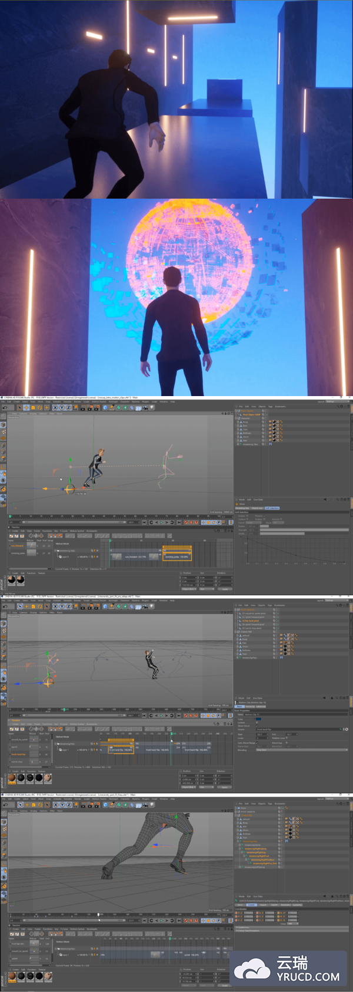Play animation forward in flipping-character window
353x992 pixels.
point(161,716)
